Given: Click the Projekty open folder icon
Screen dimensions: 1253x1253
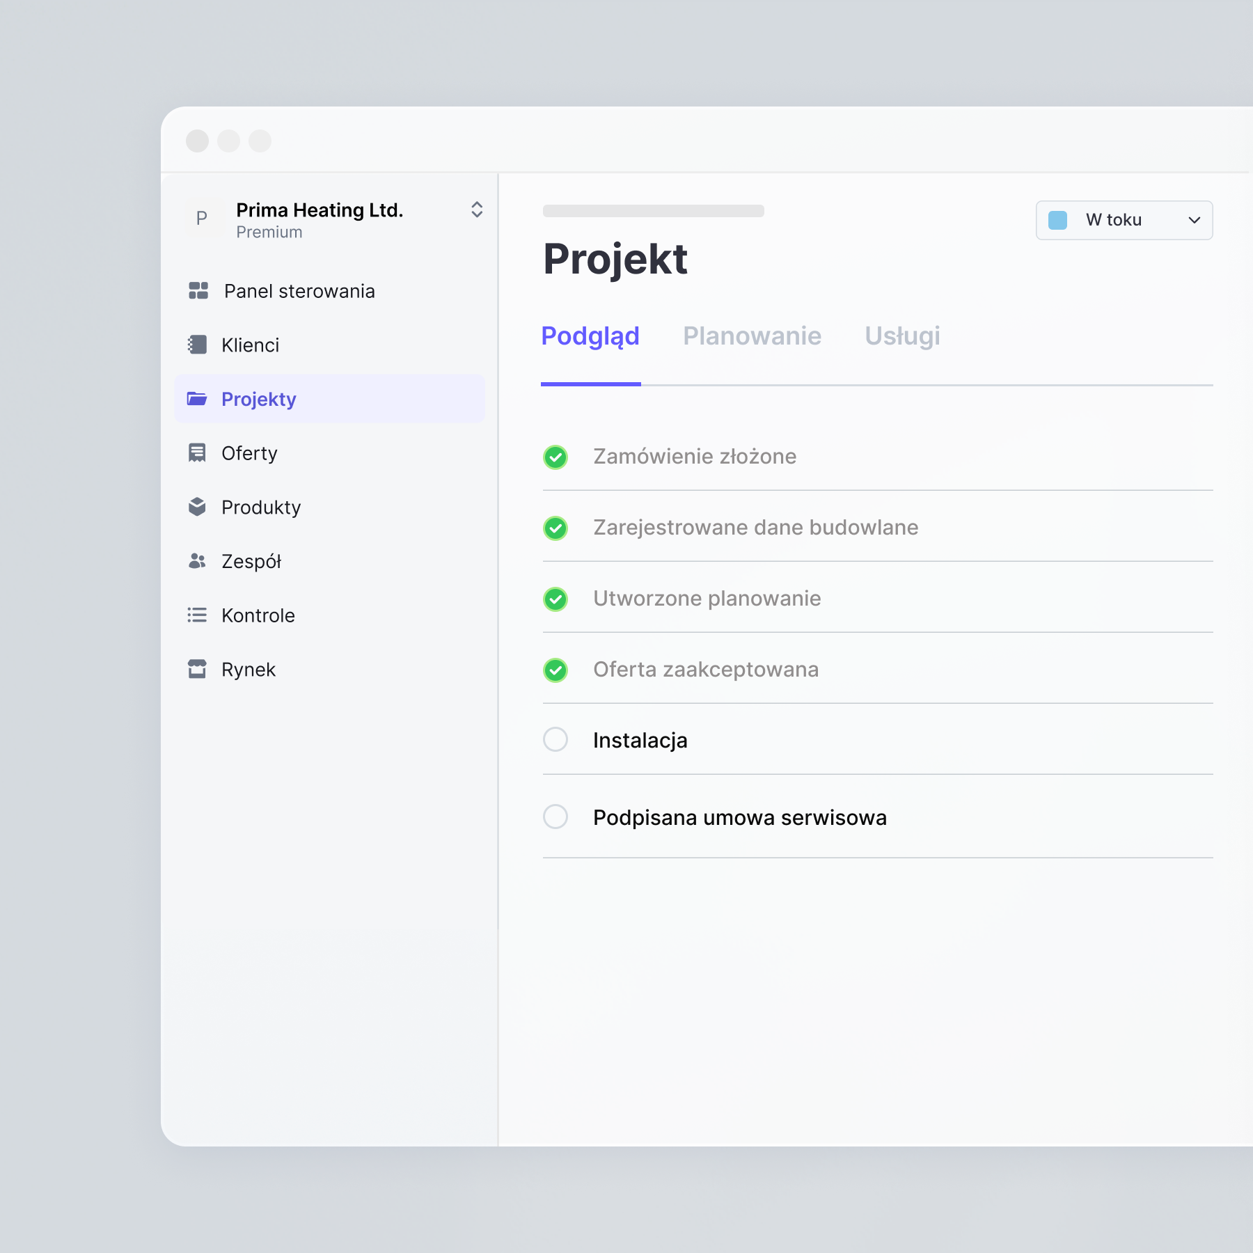Looking at the screenshot, I should (197, 399).
